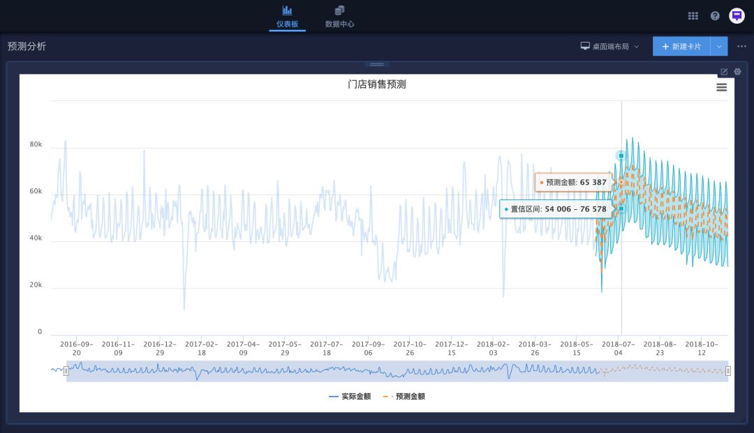Open the chart hamburger menu
Viewport: 754px width, 433px height.
coord(721,87)
